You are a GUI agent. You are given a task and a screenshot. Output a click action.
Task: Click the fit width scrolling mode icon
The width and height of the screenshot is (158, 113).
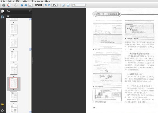63,5
